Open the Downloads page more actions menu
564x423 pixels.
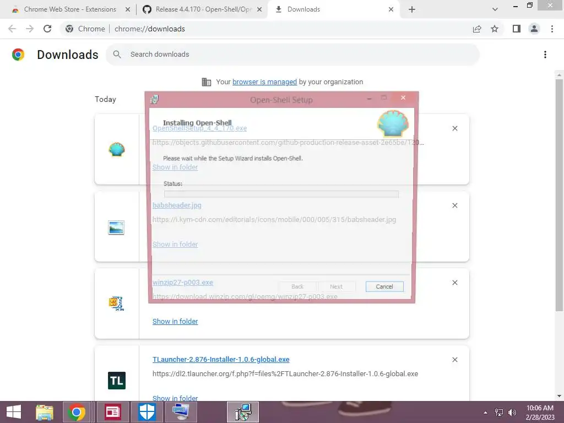[545, 55]
